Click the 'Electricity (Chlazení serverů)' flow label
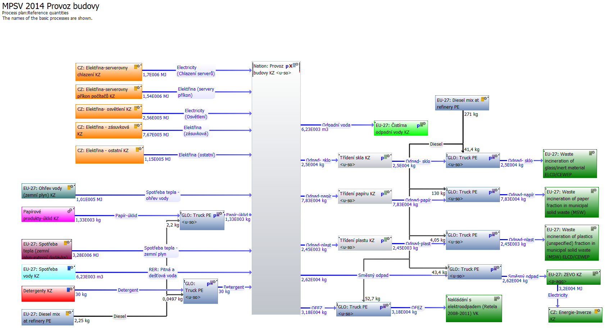606x329 pixels. point(196,70)
